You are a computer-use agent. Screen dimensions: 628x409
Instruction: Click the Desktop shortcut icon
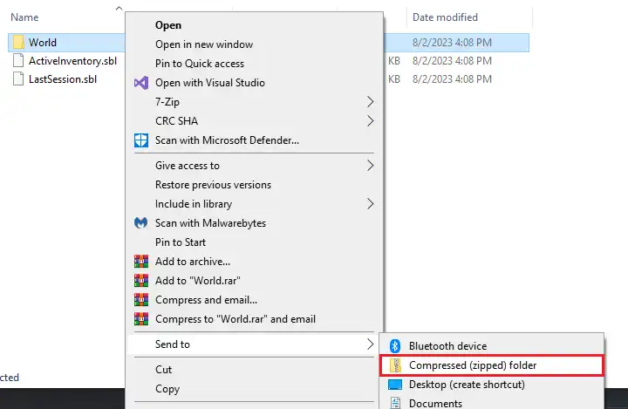coord(395,385)
